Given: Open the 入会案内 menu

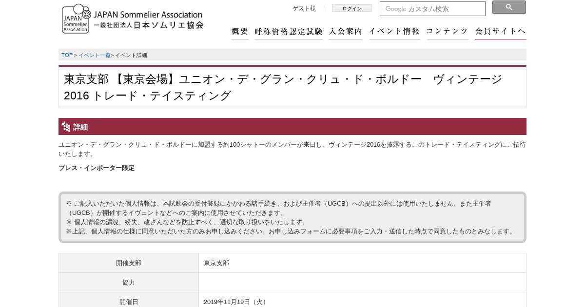Looking at the screenshot, I should click(x=346, y=31).
